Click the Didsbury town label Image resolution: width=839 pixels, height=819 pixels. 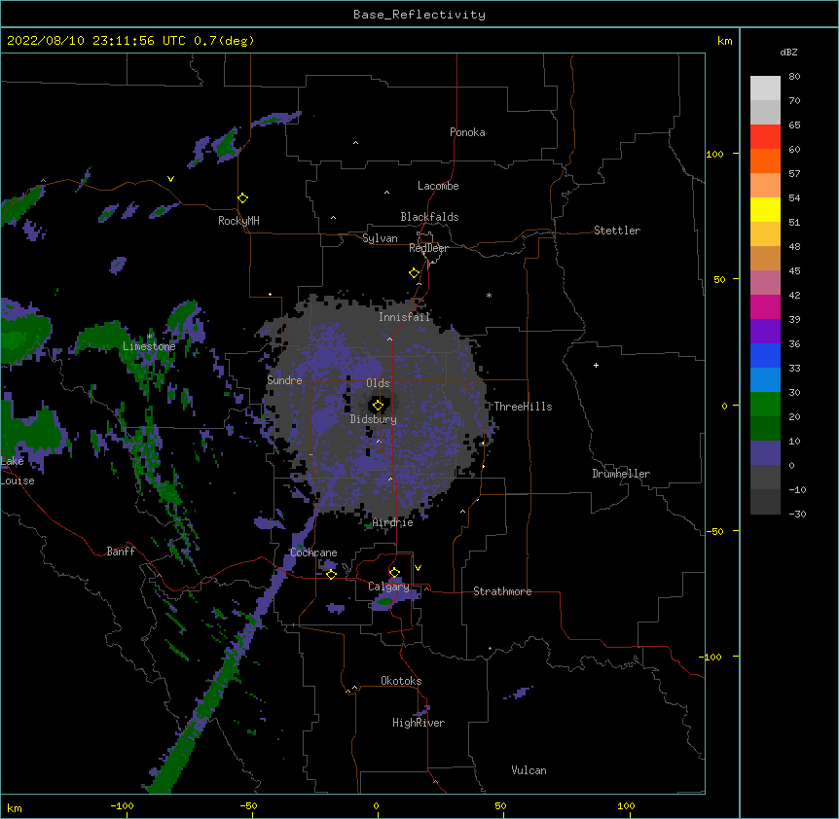(374, 419)
